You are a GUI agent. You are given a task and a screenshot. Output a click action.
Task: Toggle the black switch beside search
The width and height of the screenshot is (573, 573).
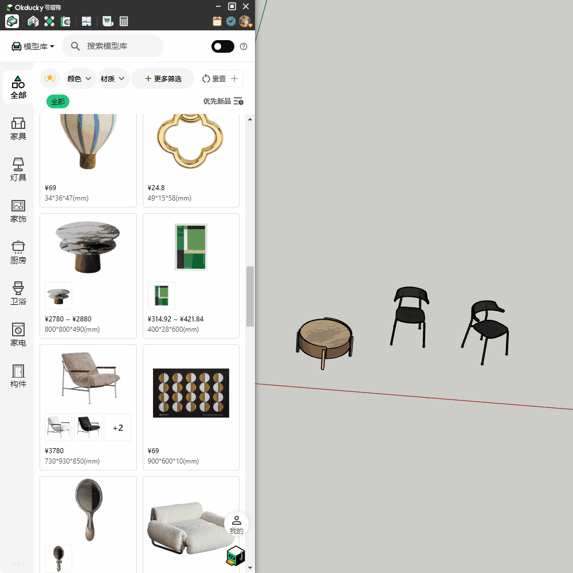pos(222,46)
